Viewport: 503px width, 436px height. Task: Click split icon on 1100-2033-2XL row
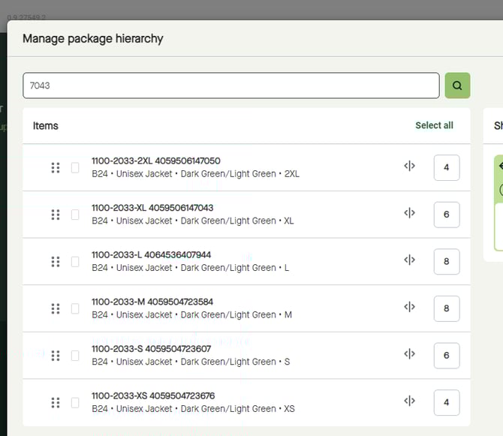pos(409,167)
